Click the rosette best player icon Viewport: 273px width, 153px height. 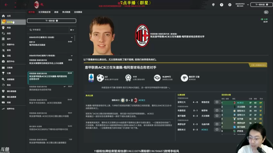pos(128,78)
